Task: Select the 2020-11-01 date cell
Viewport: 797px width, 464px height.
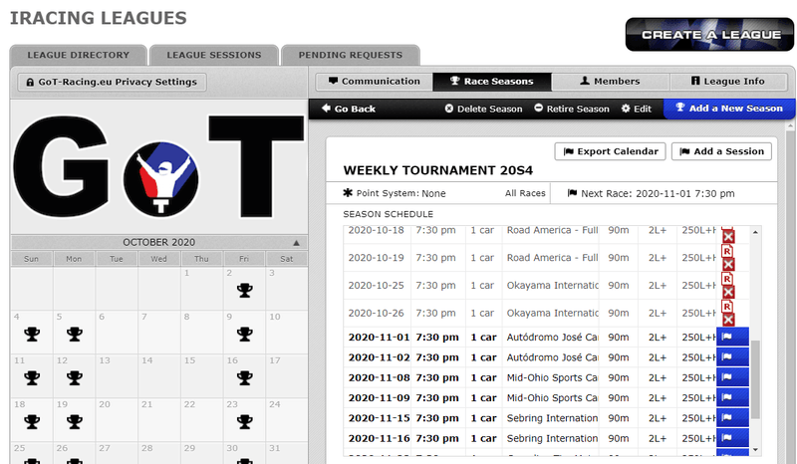Action: (x=379, y=337)
